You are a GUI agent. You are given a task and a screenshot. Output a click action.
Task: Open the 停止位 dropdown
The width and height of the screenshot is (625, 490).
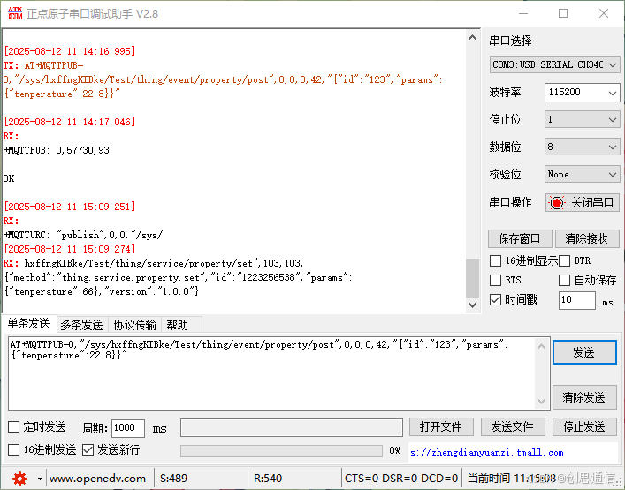[x=582, y=119]
